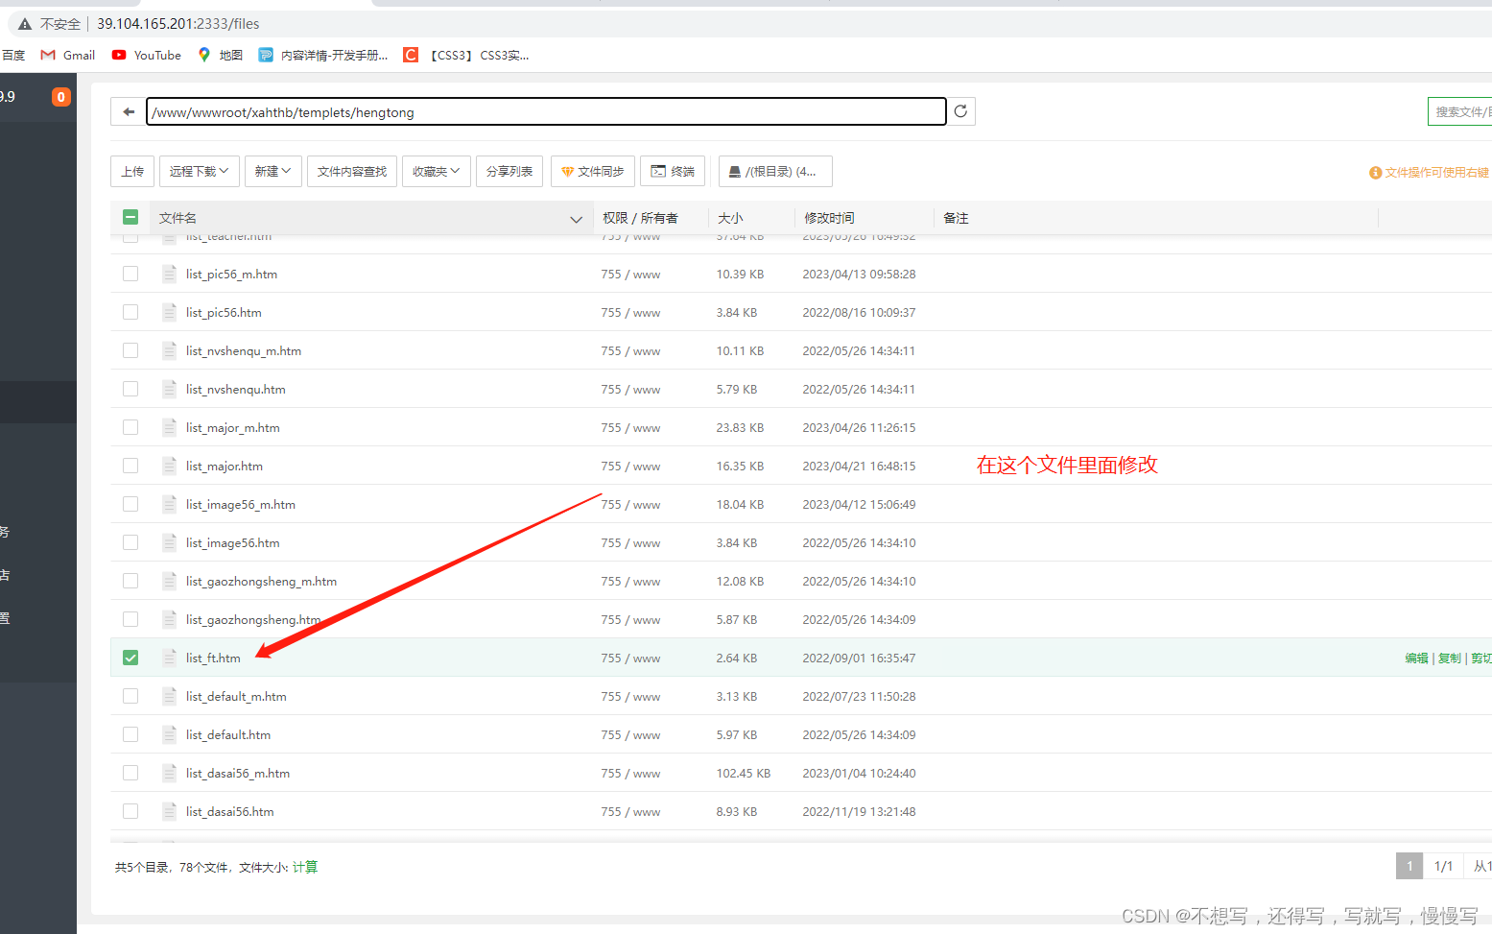Open the 分享列表 button
Image resolution: width=1492 pixels, height=934 pixels.
(x=509, y=171)
